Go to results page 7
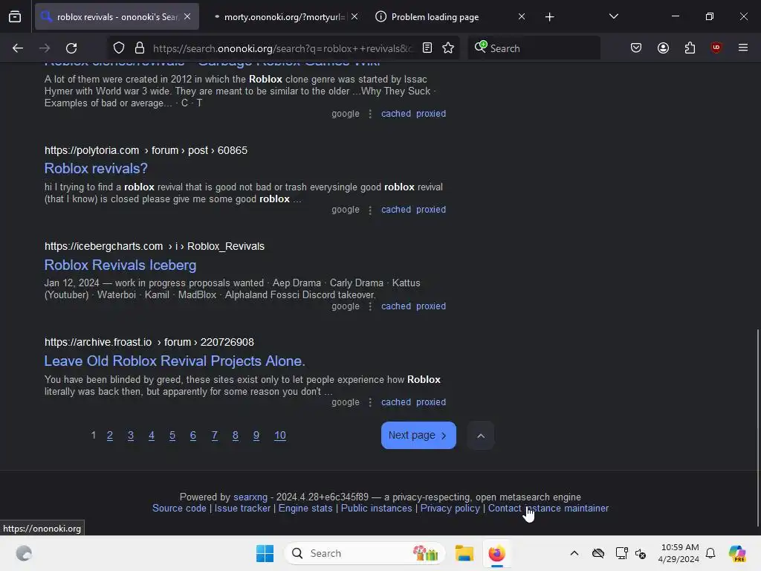 215,436
